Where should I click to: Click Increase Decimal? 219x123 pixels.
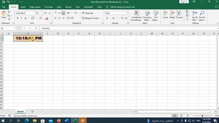click(x=122, y=18)
